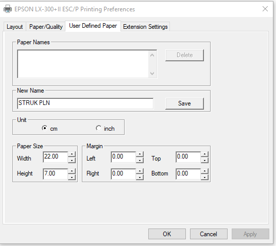Click the Left margin value field
This screenshot has width=276, height=246.
[x=124, y=157]
